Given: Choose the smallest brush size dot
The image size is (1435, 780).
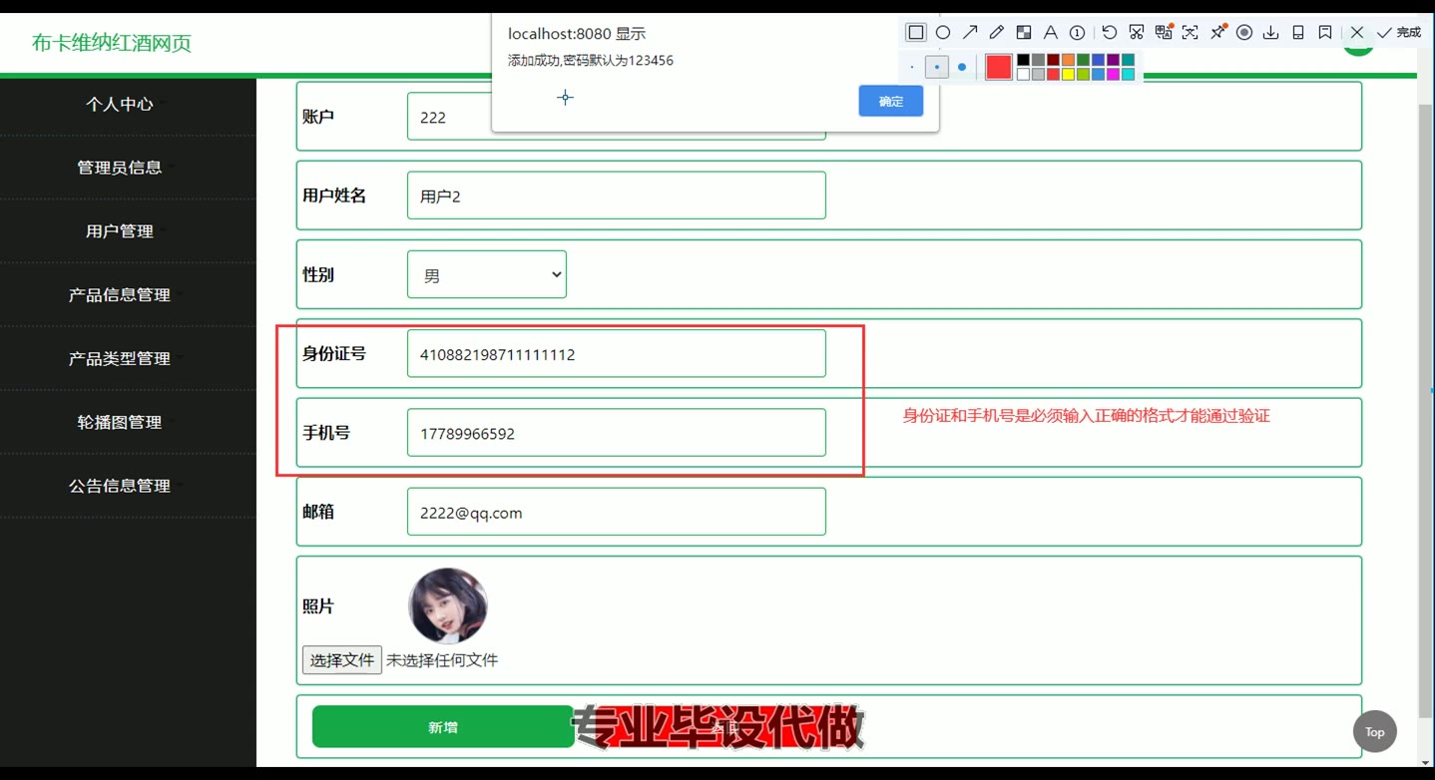Looking at the screenshot, I should pyautogui.click(x=912, y=67).
